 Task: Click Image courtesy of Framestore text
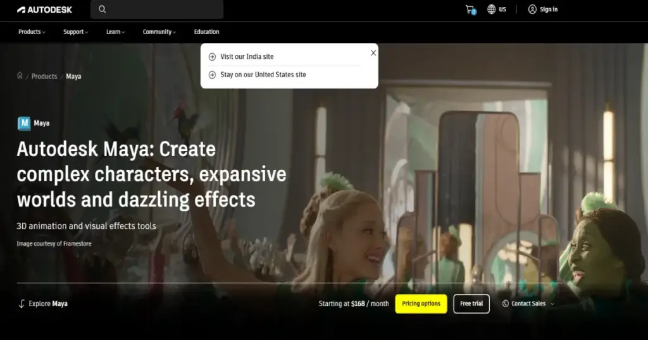[54, 243]
